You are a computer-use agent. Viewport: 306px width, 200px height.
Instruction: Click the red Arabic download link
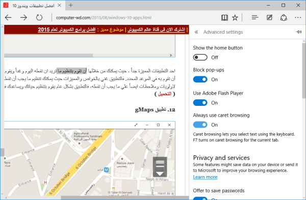coord(165,94)
